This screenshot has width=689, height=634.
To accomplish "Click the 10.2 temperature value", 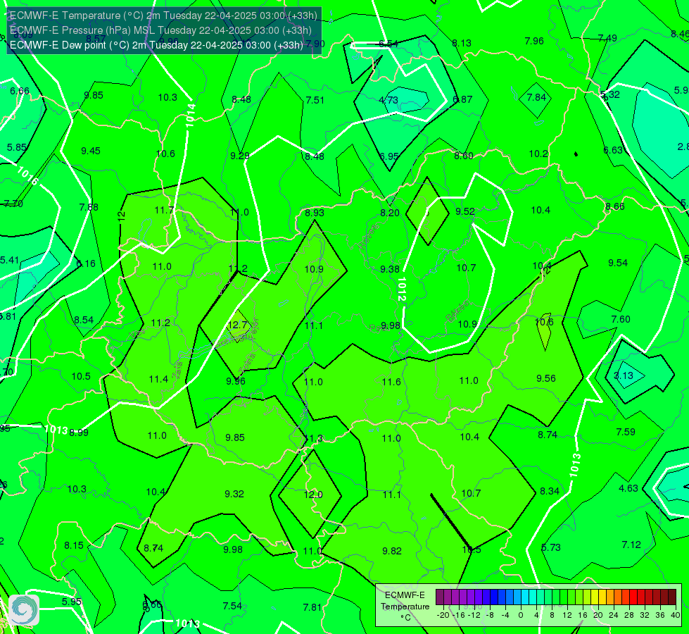I will [538, 154].
